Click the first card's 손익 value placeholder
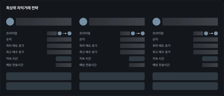 tap(59, 40)
